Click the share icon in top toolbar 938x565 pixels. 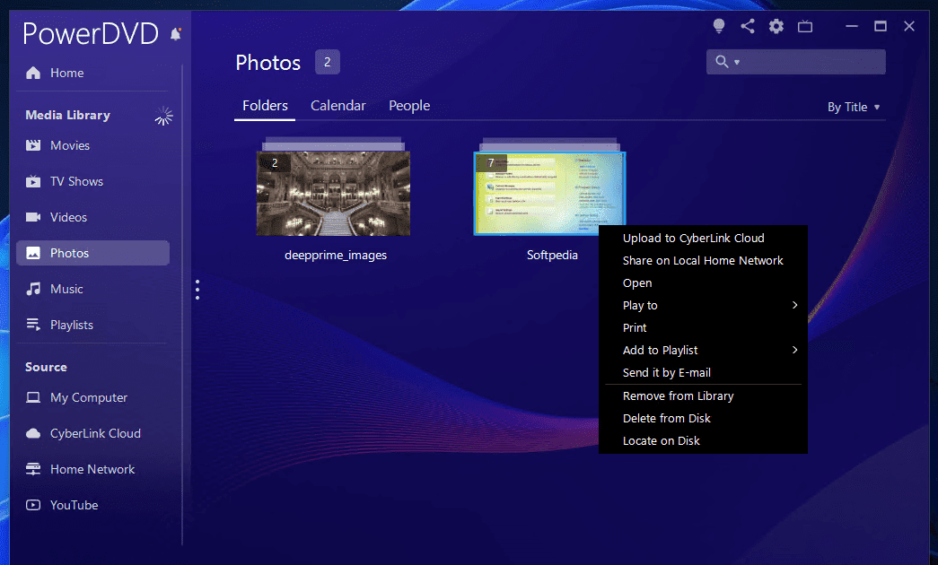(747, 26)
